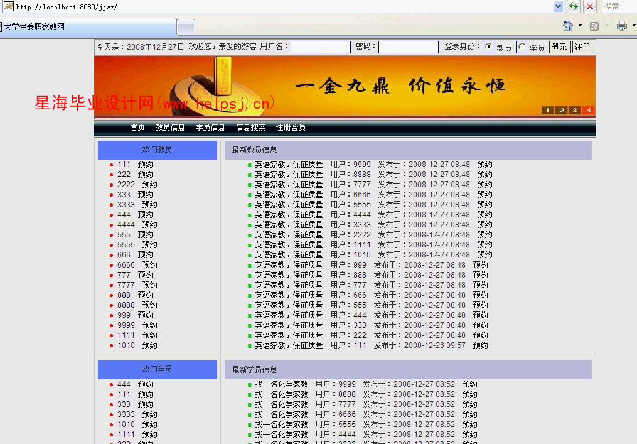Show banner slide 3

point(574,110)
